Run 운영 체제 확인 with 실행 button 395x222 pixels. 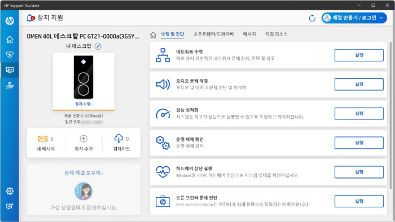coord(359,143)
